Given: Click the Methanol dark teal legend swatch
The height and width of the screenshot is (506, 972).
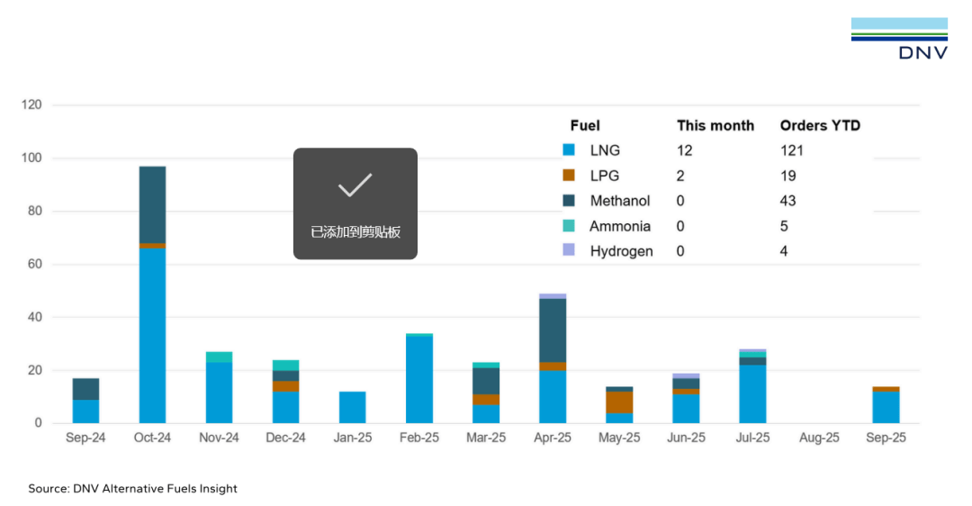Looking at the screenshot, I should 568,201.
